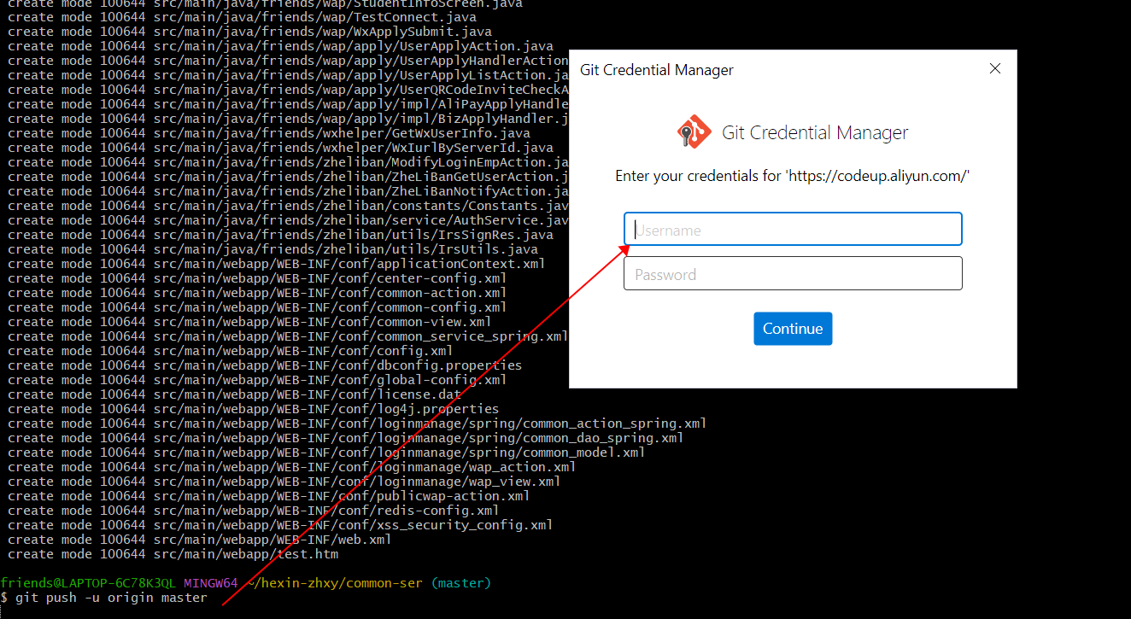Viewport: 1131px width, 619px height.
Task: Click the terminal line ending 'loginmanage/wap_action.xml'
Action: click(292, 467)
